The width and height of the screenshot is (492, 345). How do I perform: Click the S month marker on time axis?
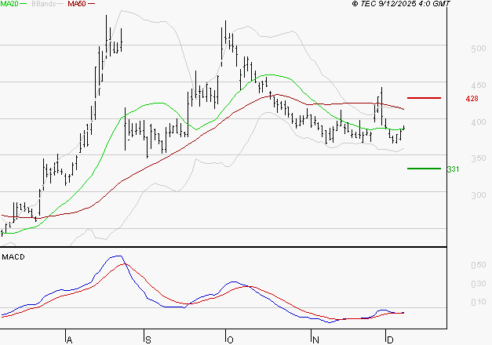pyautogui.click(x=148, y=340)
